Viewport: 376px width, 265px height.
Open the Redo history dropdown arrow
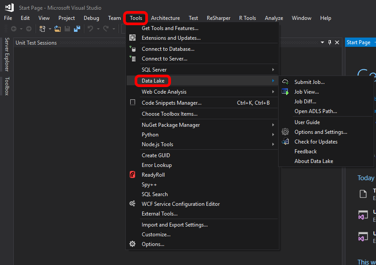114,29
